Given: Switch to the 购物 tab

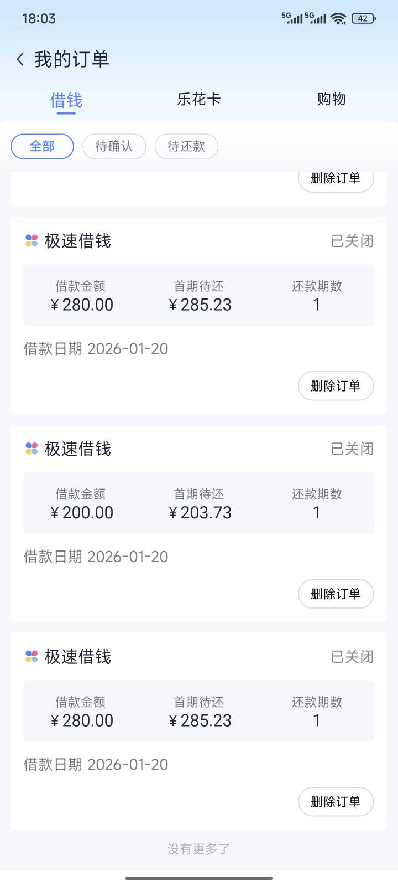Looking at the screenshot, I should pos(331,99).
